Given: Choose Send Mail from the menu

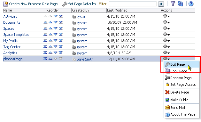Looking at the screenshot, I should pyautogui.click(x=182, y=108).
